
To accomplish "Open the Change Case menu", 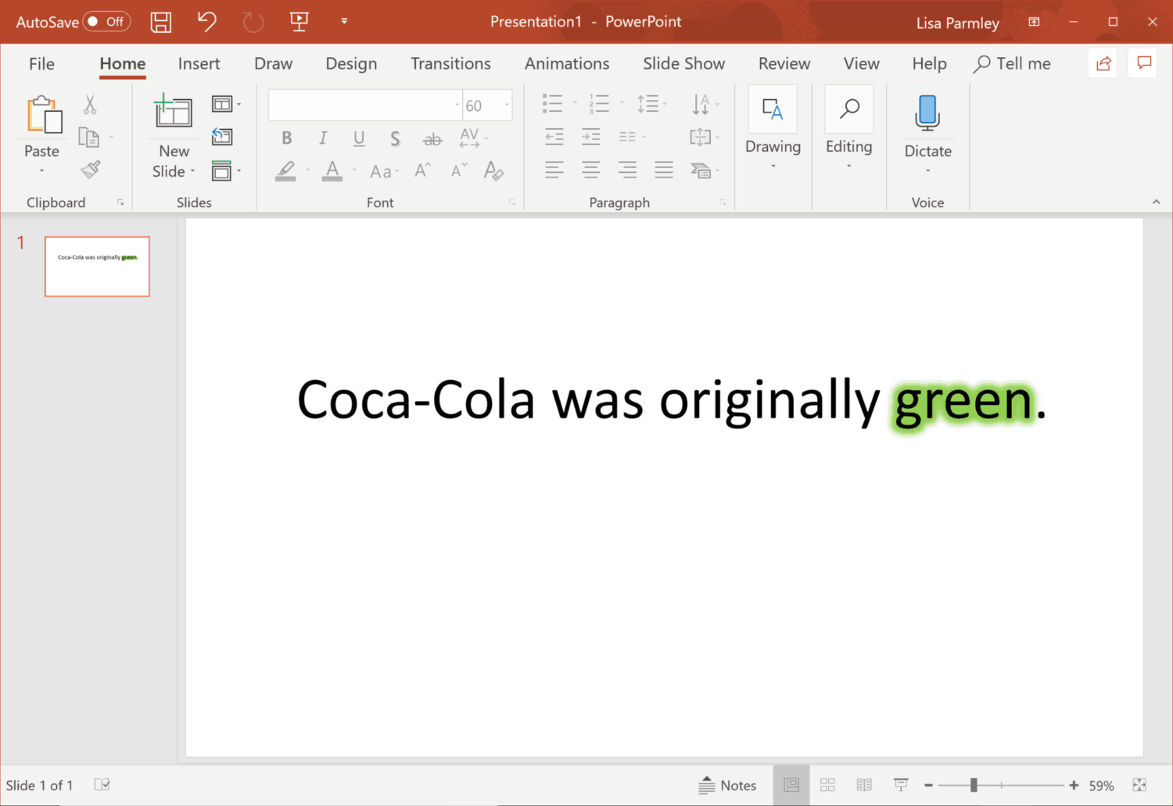I will tap(383, 171).
